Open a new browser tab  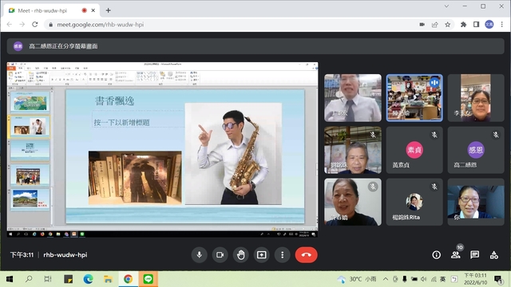coord(108,10)
